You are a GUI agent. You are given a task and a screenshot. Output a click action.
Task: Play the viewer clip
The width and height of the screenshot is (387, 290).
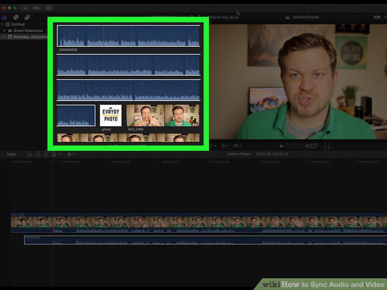coord(281,146)
